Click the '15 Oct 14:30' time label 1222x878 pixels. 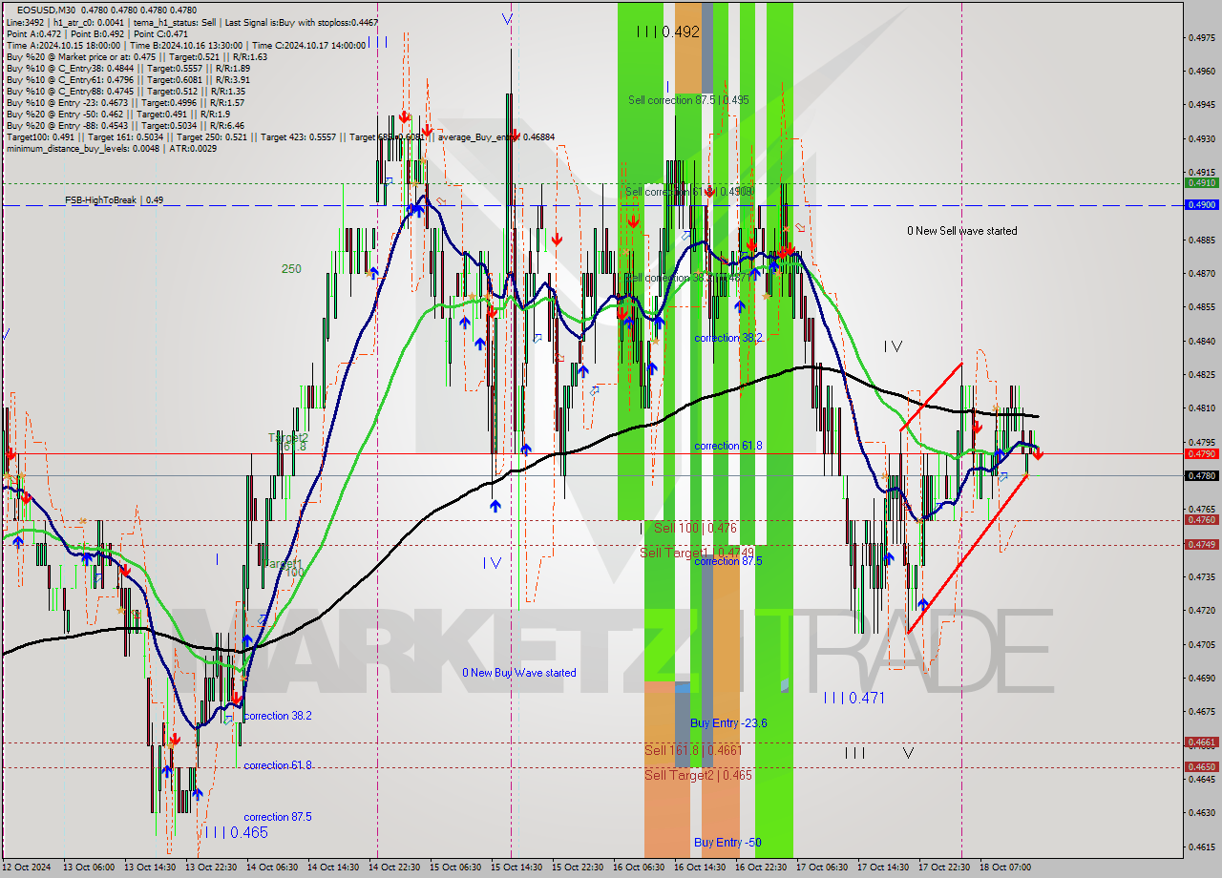[x=516, y=868]
